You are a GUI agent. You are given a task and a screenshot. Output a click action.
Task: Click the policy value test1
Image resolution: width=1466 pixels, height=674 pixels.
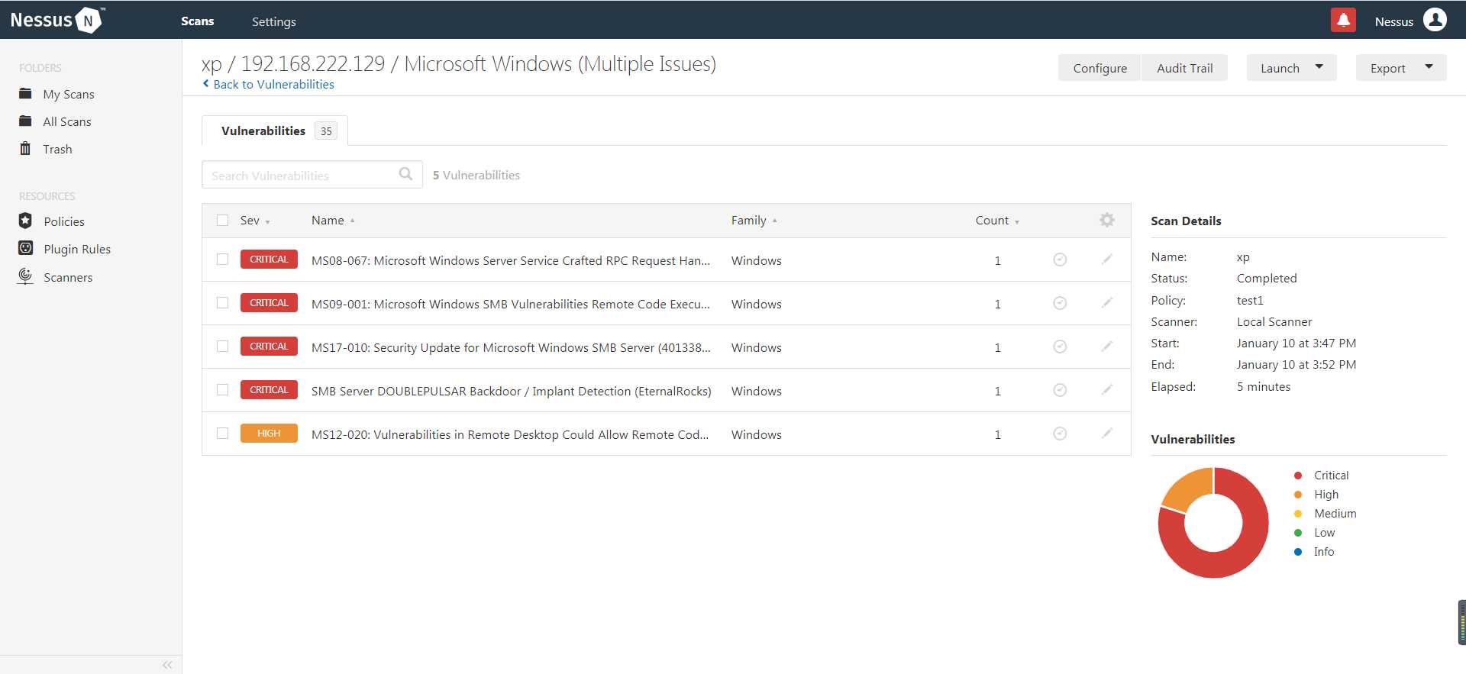(x=1250, y=301)
